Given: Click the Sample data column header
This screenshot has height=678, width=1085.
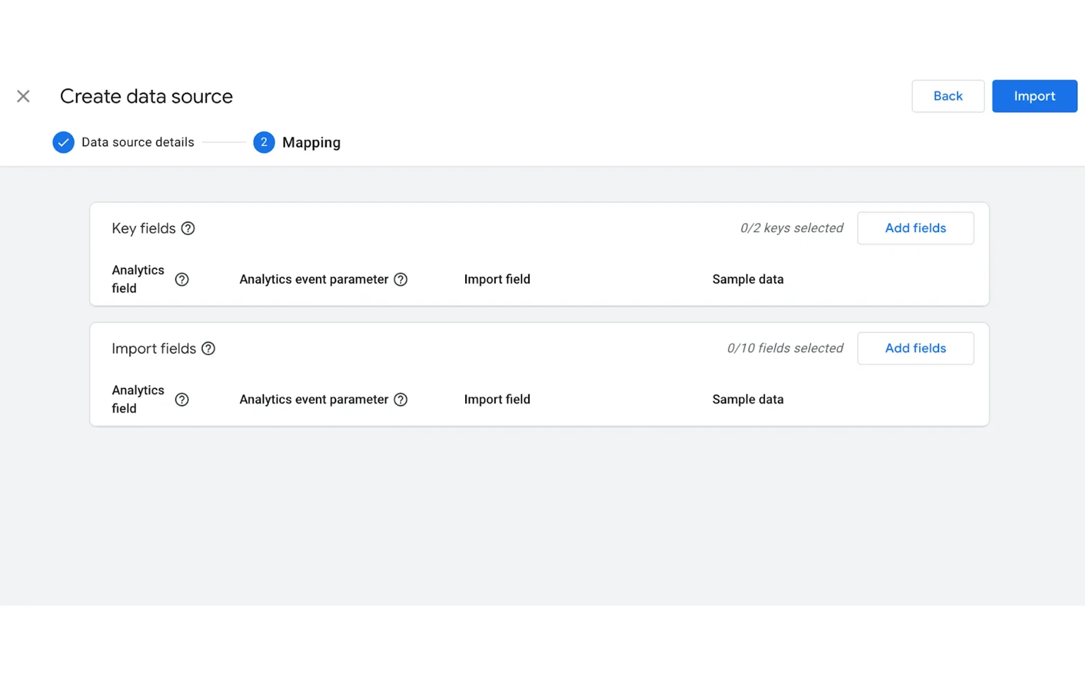Looking at the screenshot, I should 747,279.
